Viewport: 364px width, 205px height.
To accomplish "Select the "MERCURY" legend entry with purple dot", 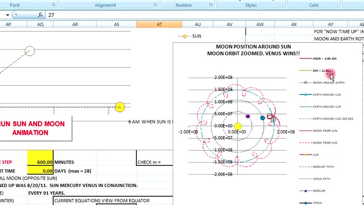I will click(313, 191).
